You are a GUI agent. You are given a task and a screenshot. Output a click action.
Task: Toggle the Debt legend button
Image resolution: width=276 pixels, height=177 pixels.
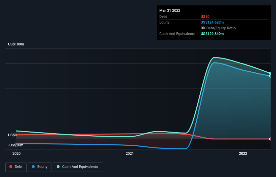[x=16, y=167]
